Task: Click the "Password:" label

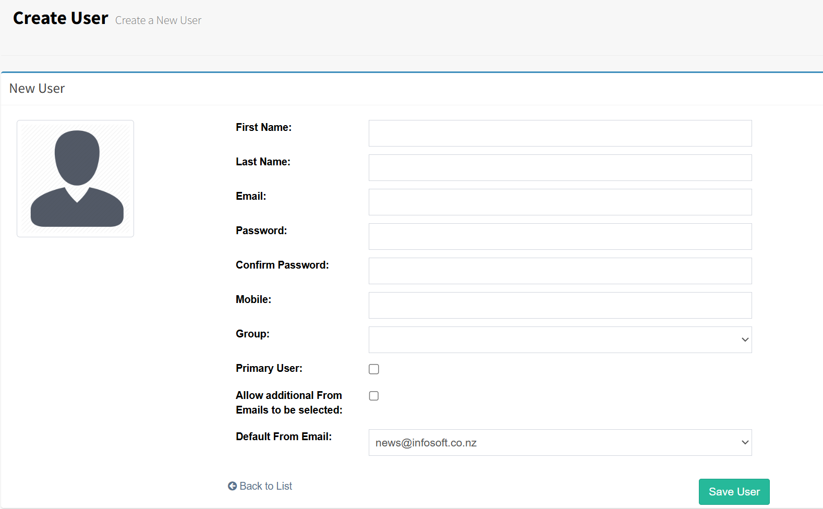Action: click(261, 231)
